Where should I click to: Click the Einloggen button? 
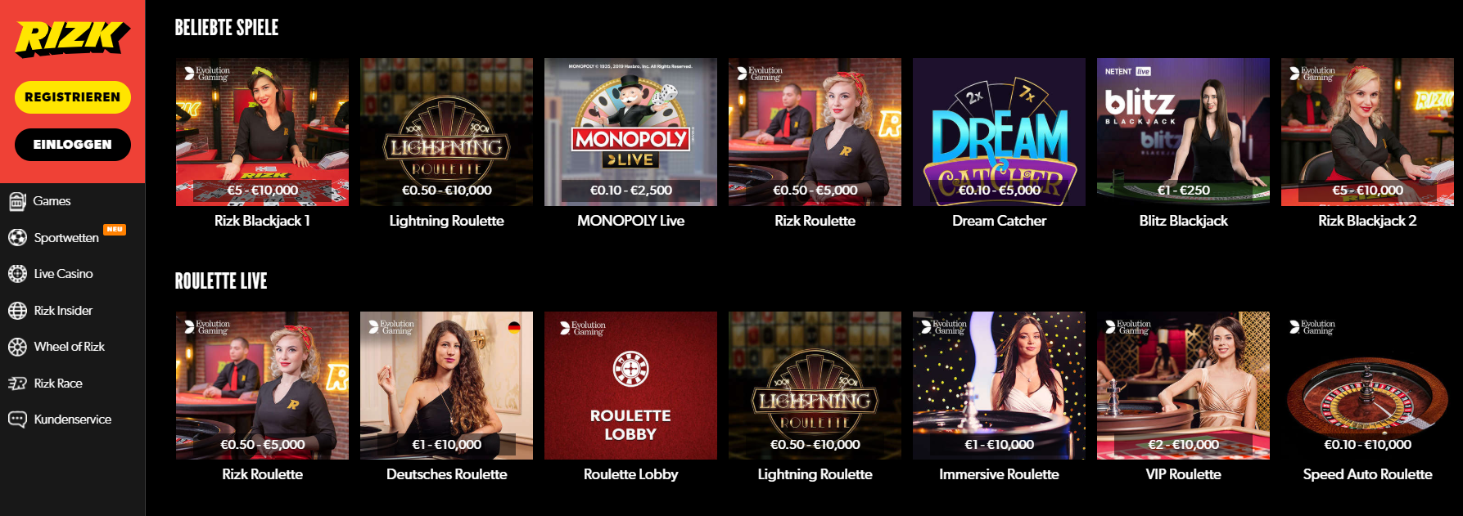[x=73, y=145]
